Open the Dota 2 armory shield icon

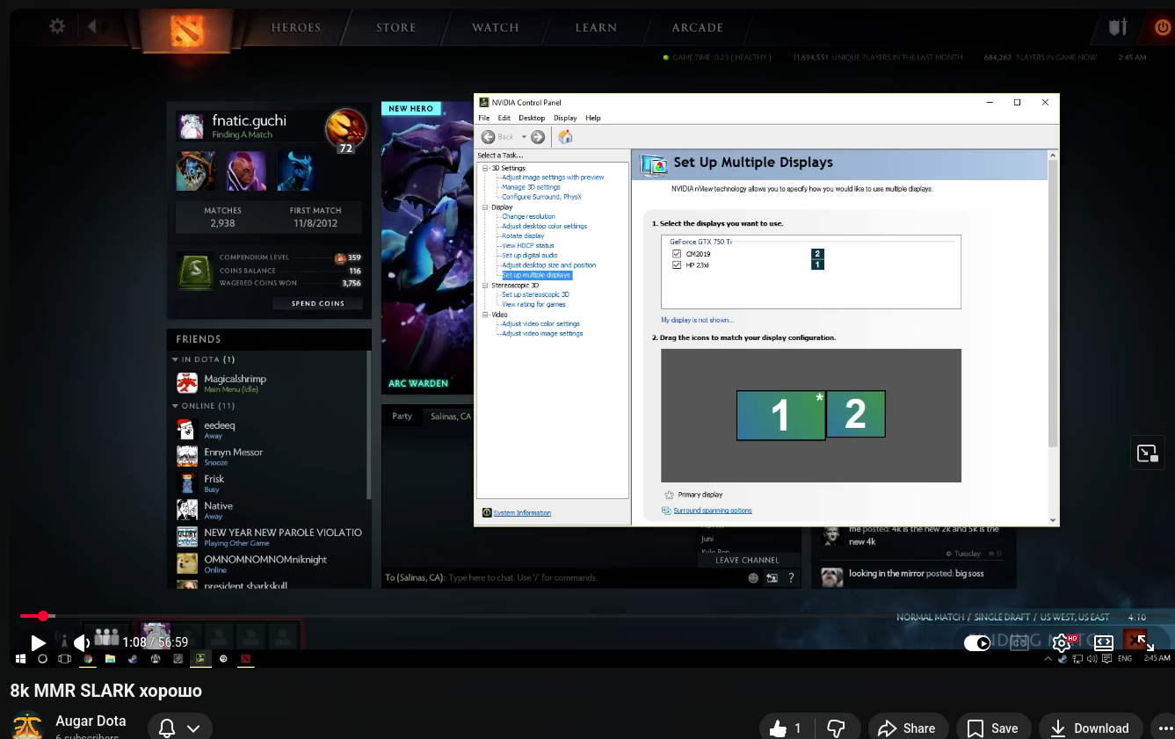point(1118,27)
